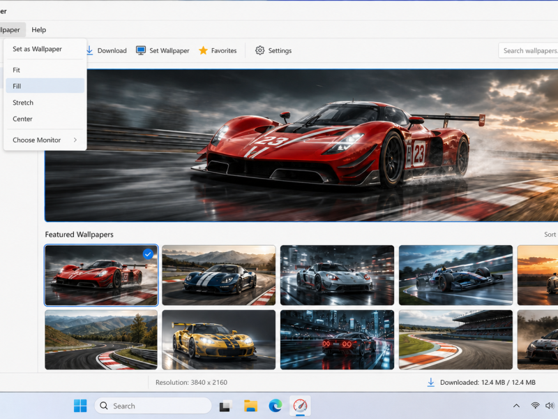This screenshot has height=419, width=558.
Task: Click the Set Wallpaper monitor icon
Action: [x=141, y=50]
